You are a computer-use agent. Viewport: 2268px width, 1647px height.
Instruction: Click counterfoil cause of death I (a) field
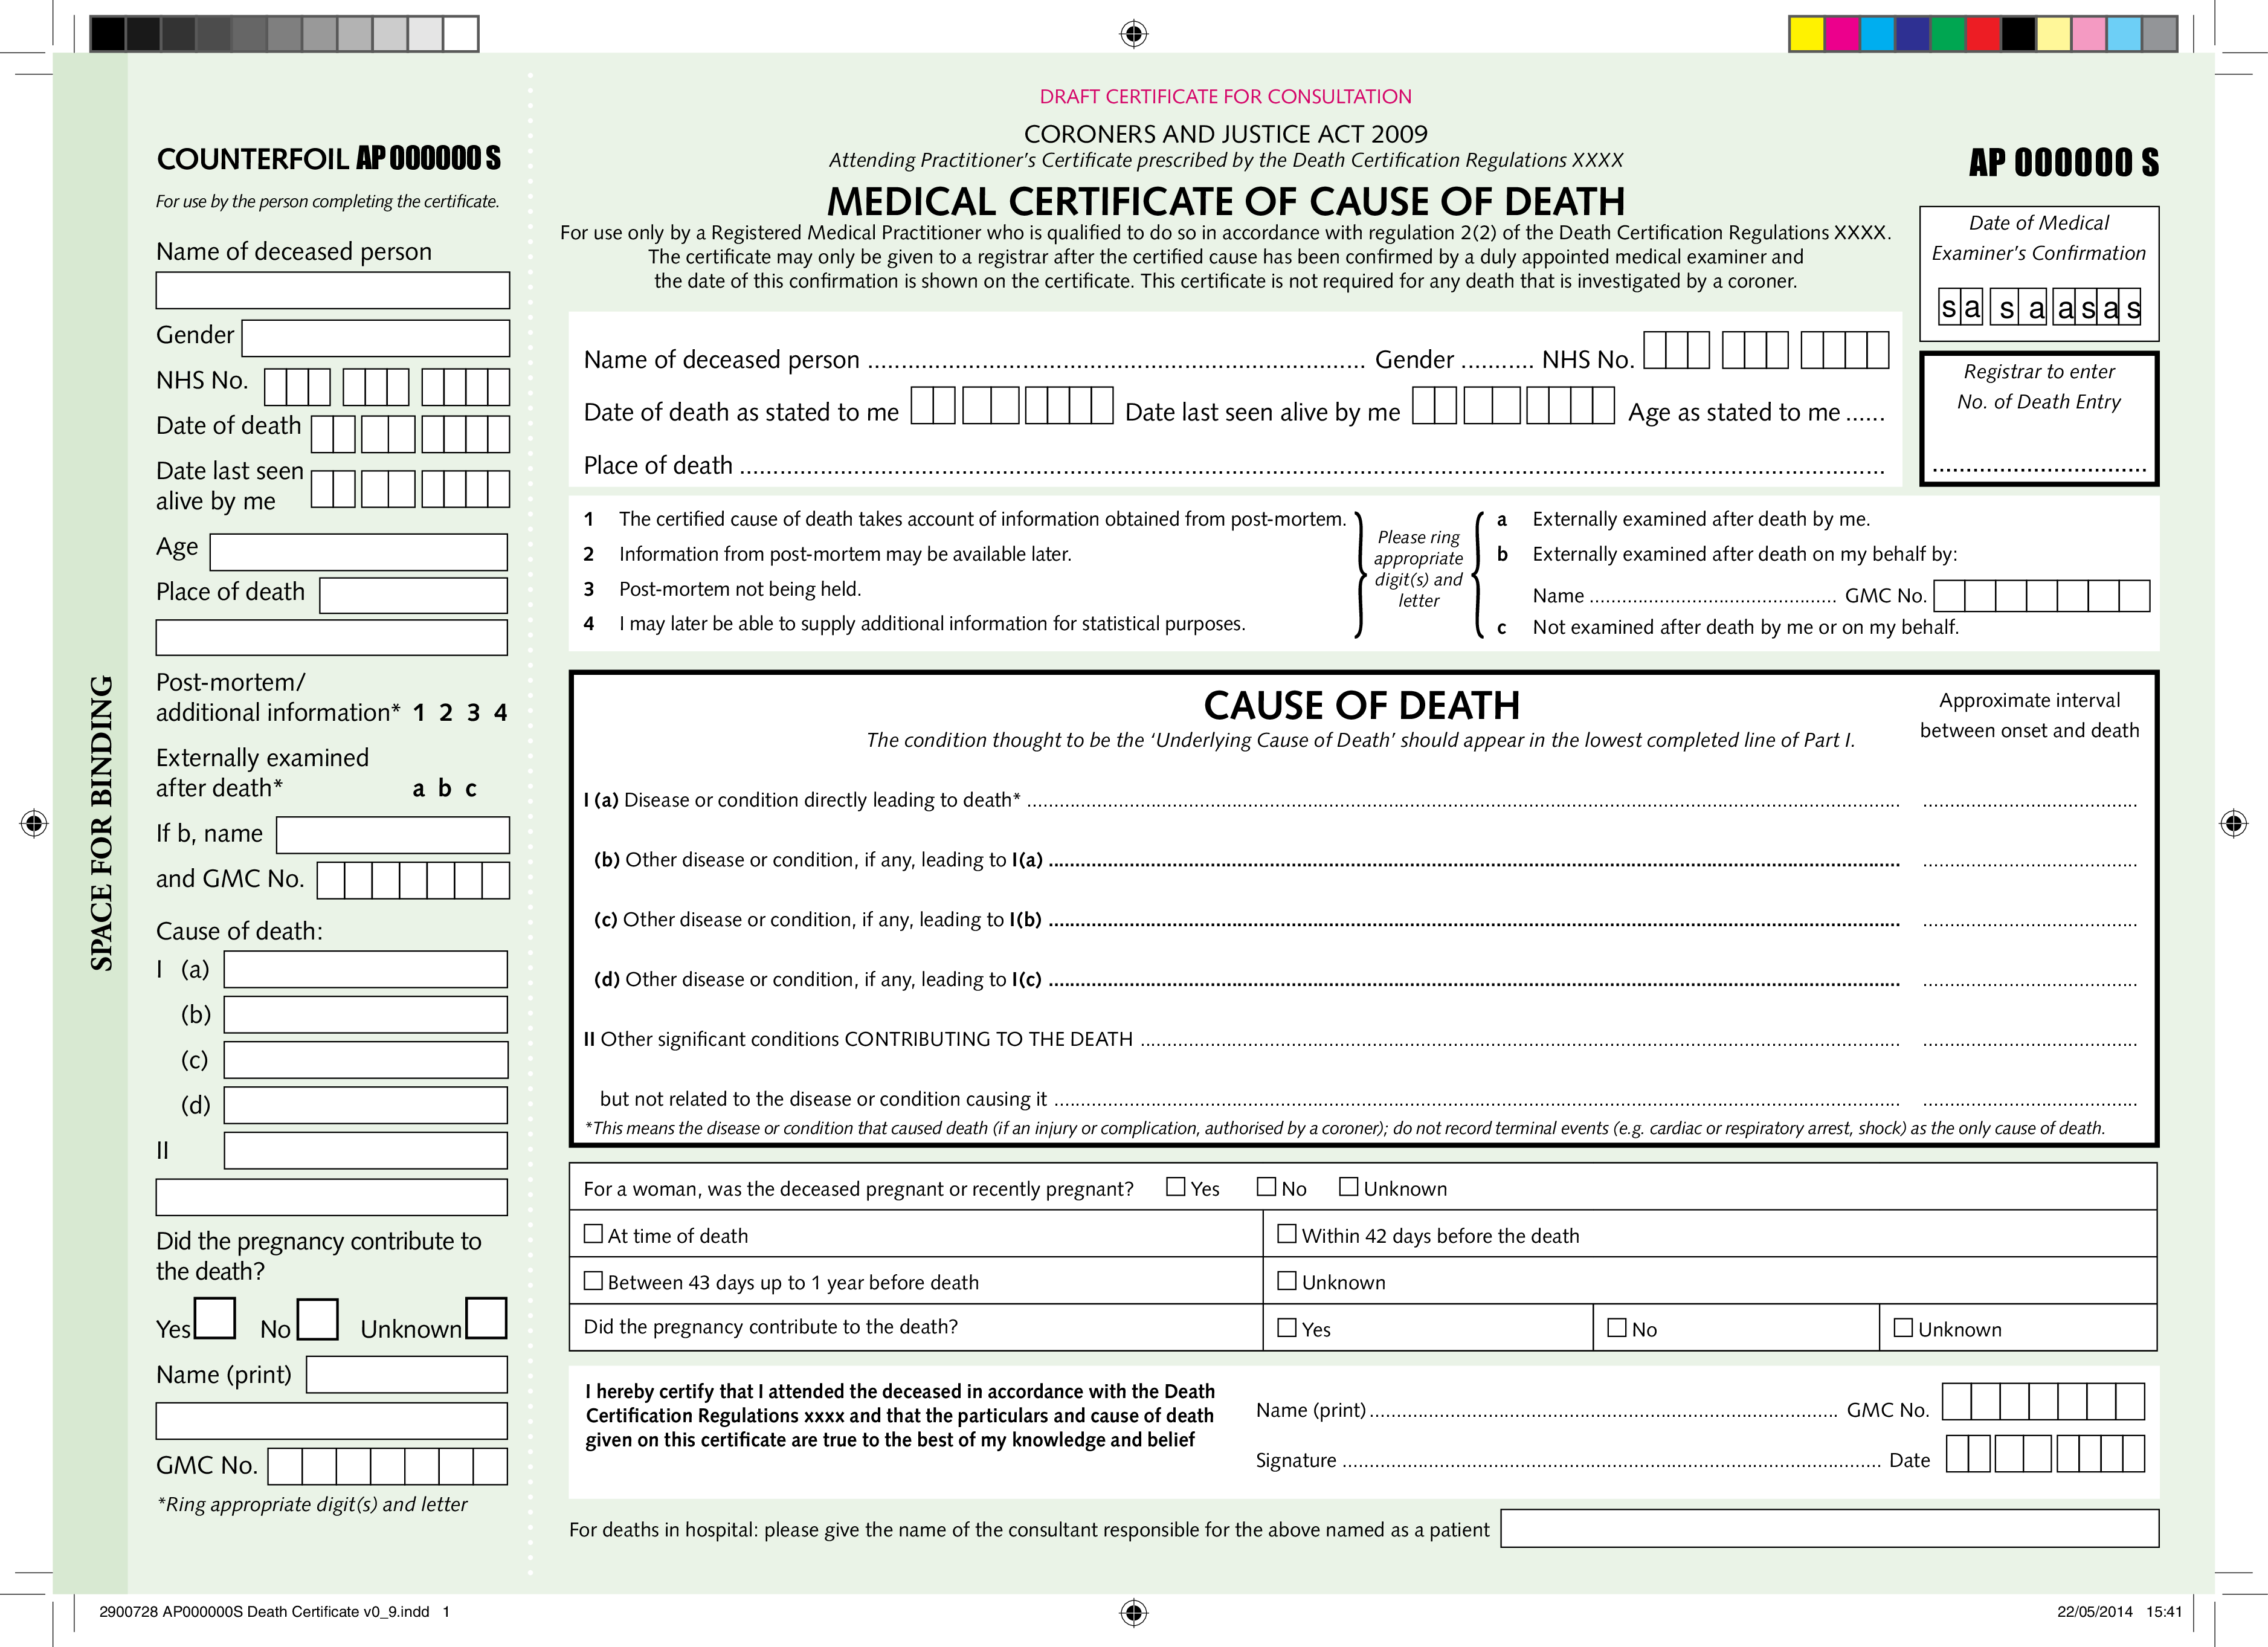pyautogui.click(x=366, y=969)
